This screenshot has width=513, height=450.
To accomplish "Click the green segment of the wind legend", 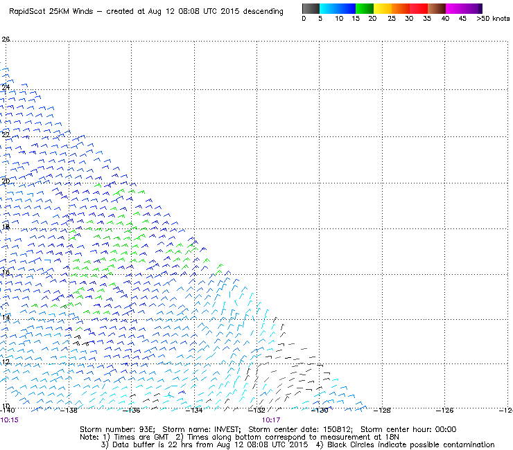I will (x=365, y=8).
